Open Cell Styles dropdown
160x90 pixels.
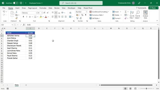click(x=95, y=18)
